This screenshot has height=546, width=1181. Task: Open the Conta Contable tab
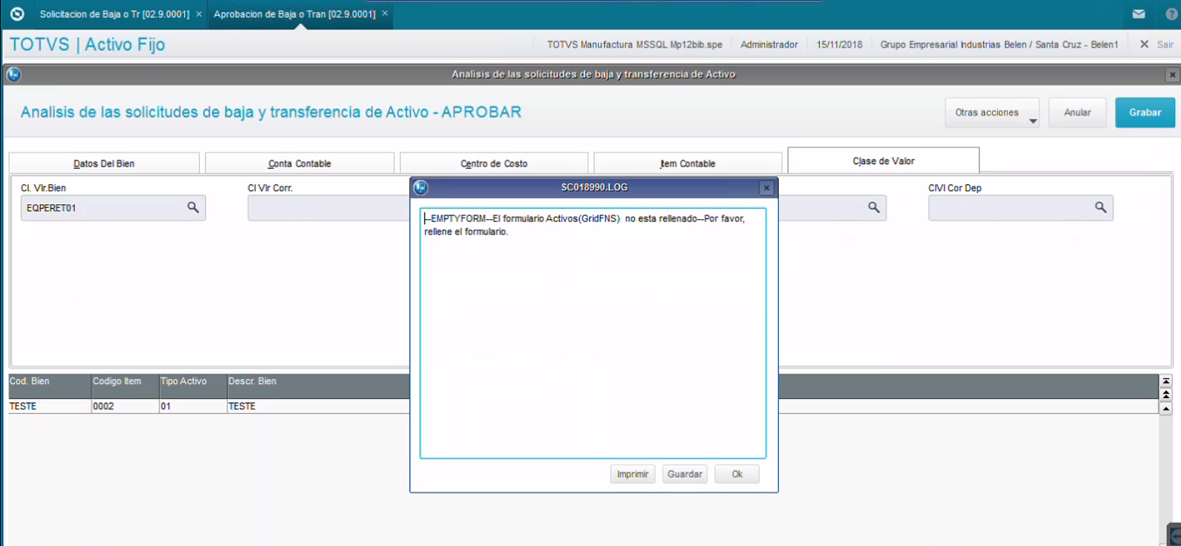click(x=300, y=163)
